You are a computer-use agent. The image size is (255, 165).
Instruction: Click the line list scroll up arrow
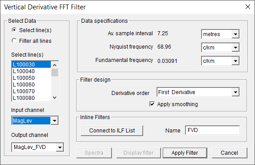click(55, 65)
